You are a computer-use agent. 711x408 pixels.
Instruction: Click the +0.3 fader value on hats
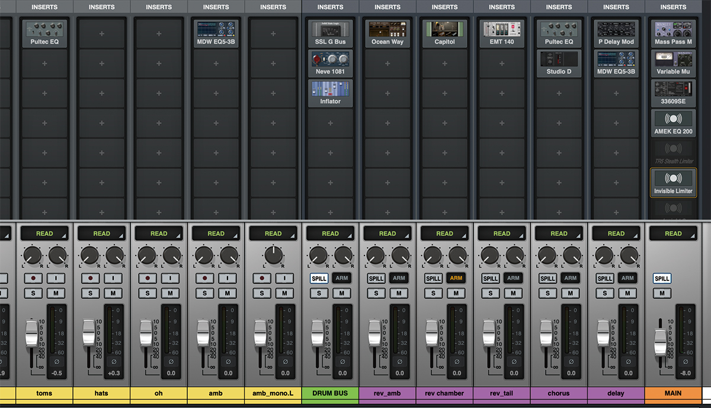(x=113, y=373)
